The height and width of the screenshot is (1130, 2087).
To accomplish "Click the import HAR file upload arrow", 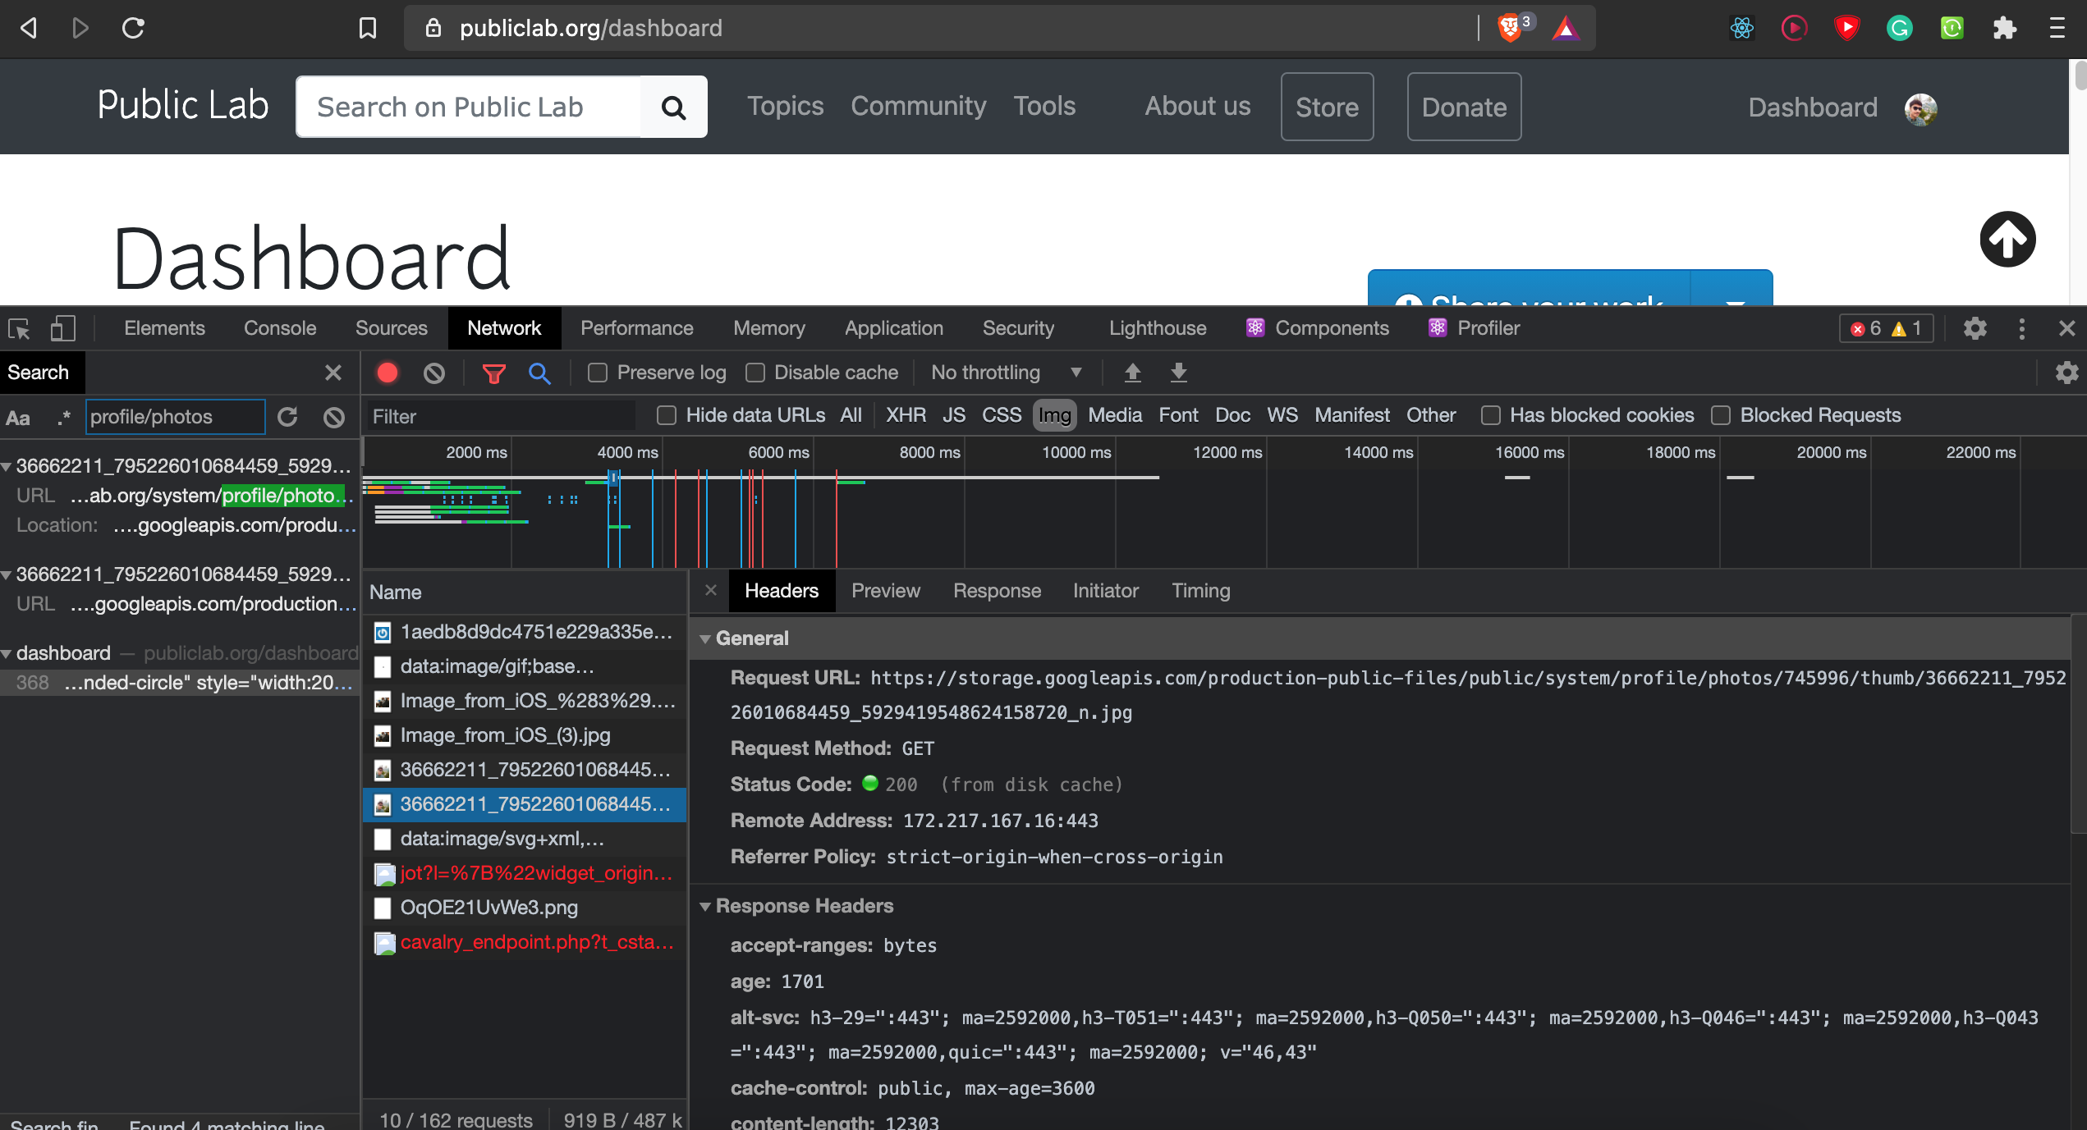I will tap(1133, 373).
